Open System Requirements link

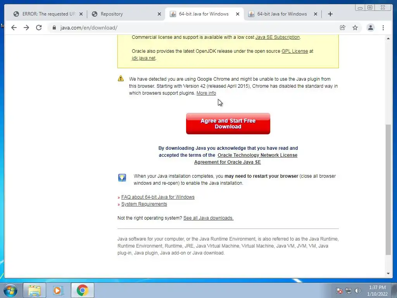(x=144, y=204)
